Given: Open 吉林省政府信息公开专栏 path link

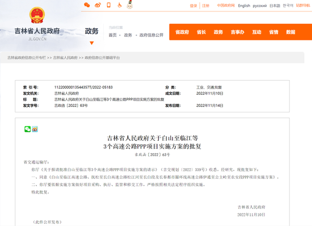Looking at the screenshot, I should tap(27, 58).
